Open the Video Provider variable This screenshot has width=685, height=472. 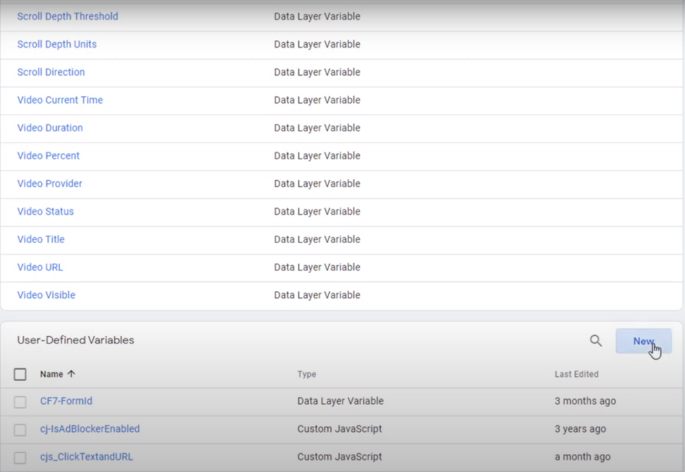(50, 183)
